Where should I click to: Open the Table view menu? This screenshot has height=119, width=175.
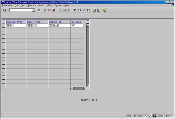point(7,5)
